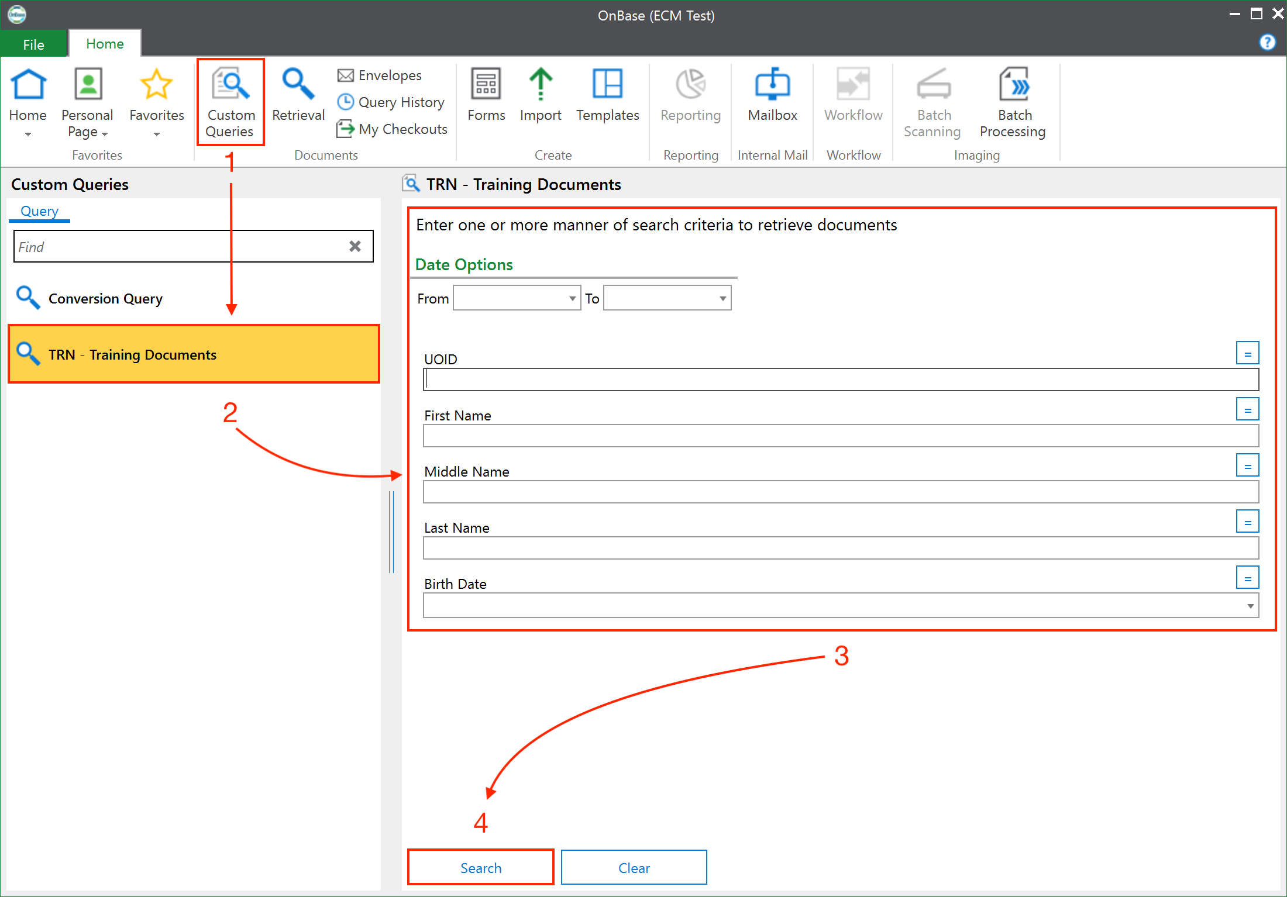This screenshot has width=1287, height=897.
Task: Show My Checkouts
Action: tap(392, 129)
